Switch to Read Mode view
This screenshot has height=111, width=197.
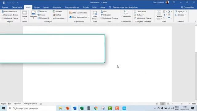tap(157, 104)
